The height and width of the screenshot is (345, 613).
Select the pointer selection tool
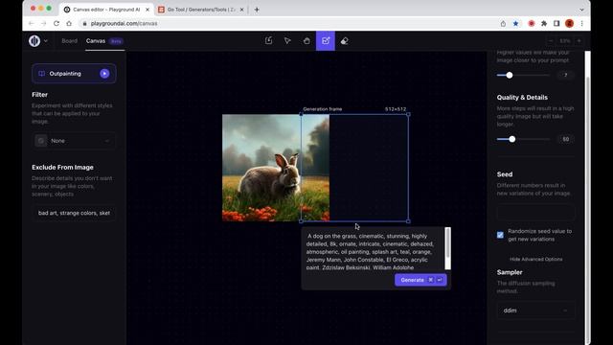[287, 40]
